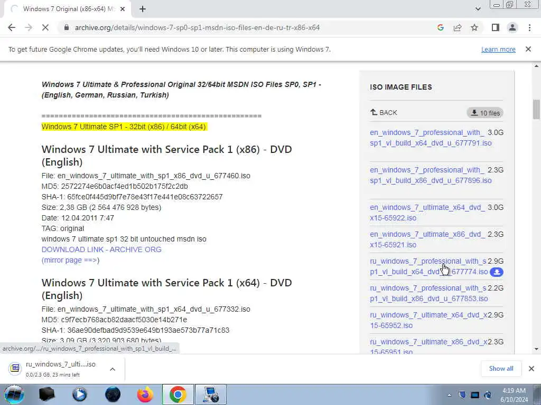This screenshot has height=405, width=541.
Task: Download ru_windows_7_professional x86 677853 iso
Action: point(428,293)
